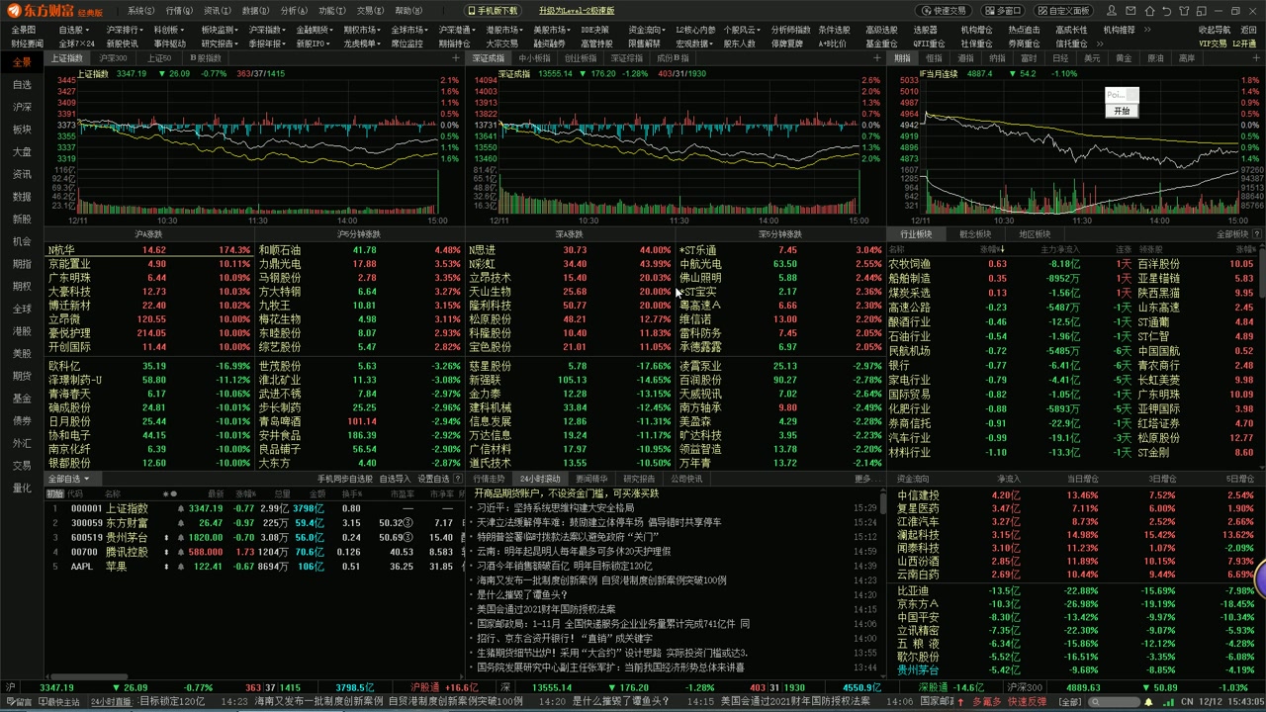Switch to 概念板块 tab

click(975, 234)
